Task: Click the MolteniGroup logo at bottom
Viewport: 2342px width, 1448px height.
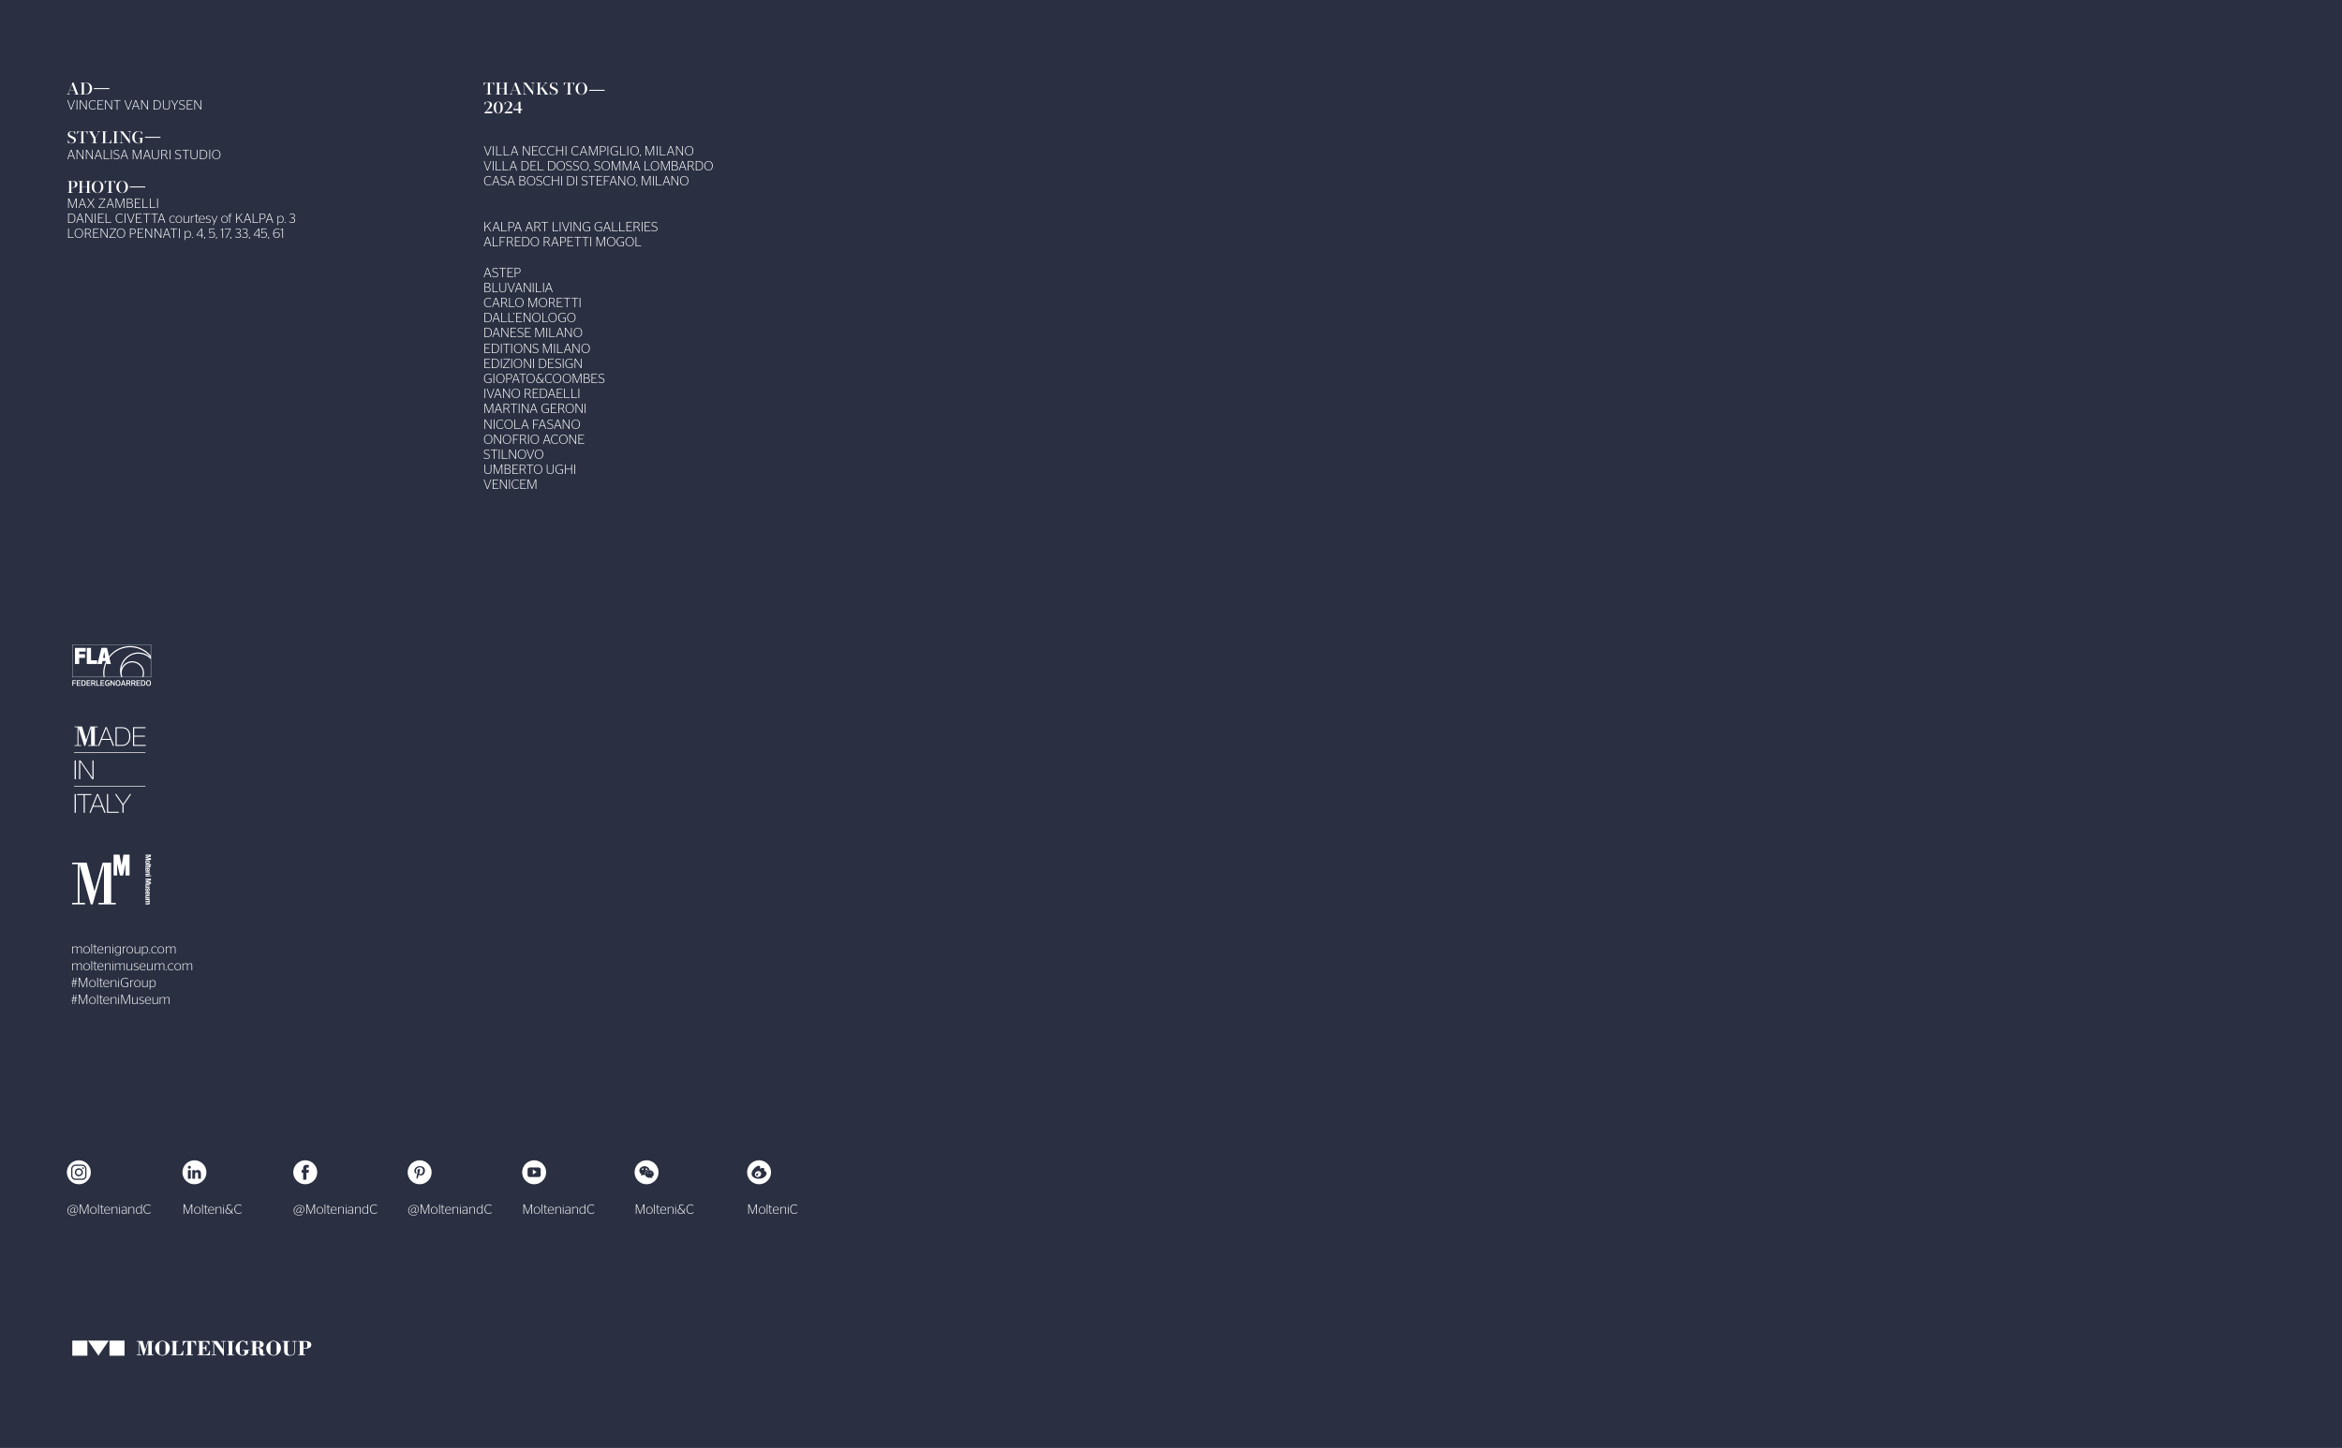Action: click(x=191, y=1349)
